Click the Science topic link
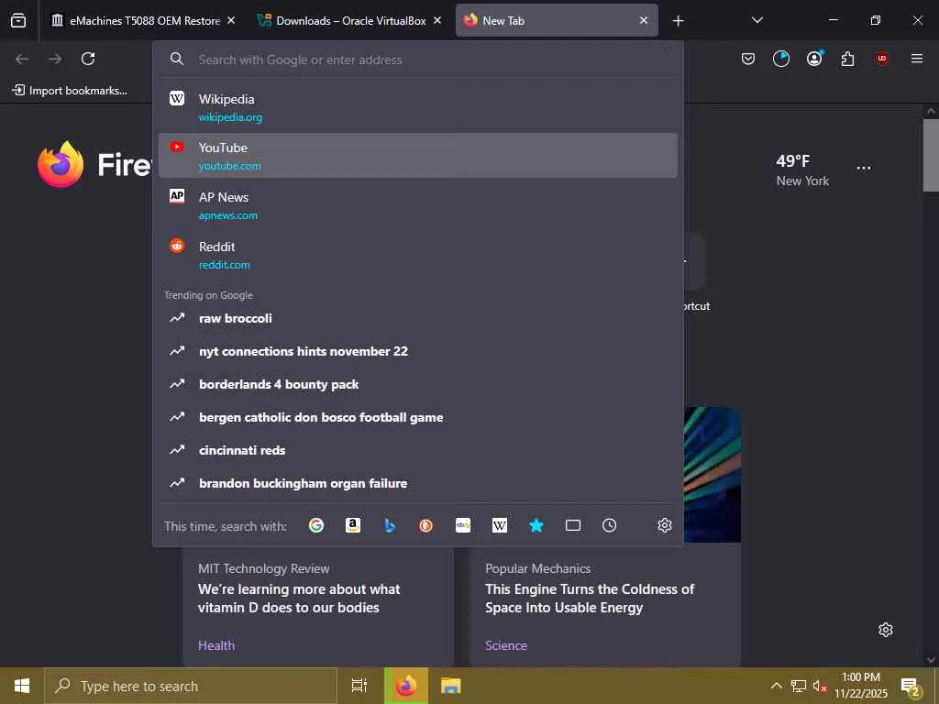This screenshot has height=704, width=939. pyautogui.click(x=506, y=645)
